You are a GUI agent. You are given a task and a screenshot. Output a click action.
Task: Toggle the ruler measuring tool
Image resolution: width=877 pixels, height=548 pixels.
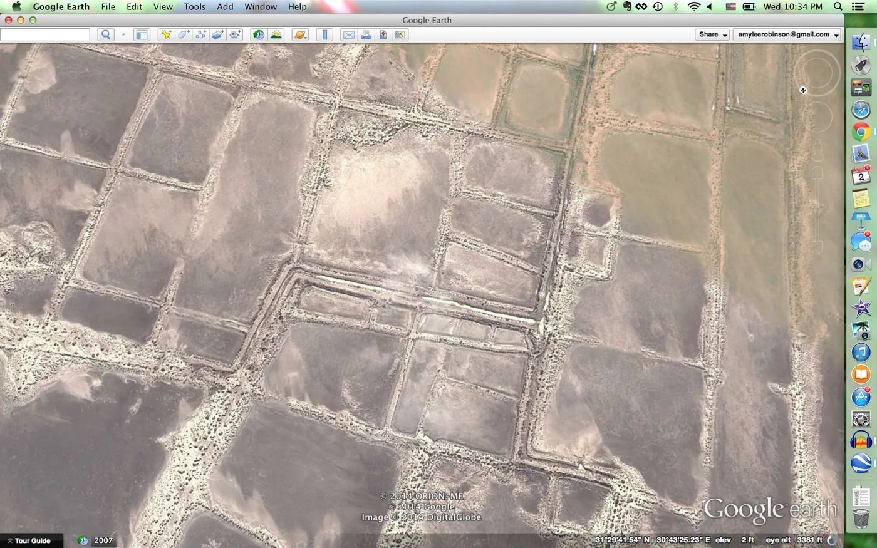(324, 35)
